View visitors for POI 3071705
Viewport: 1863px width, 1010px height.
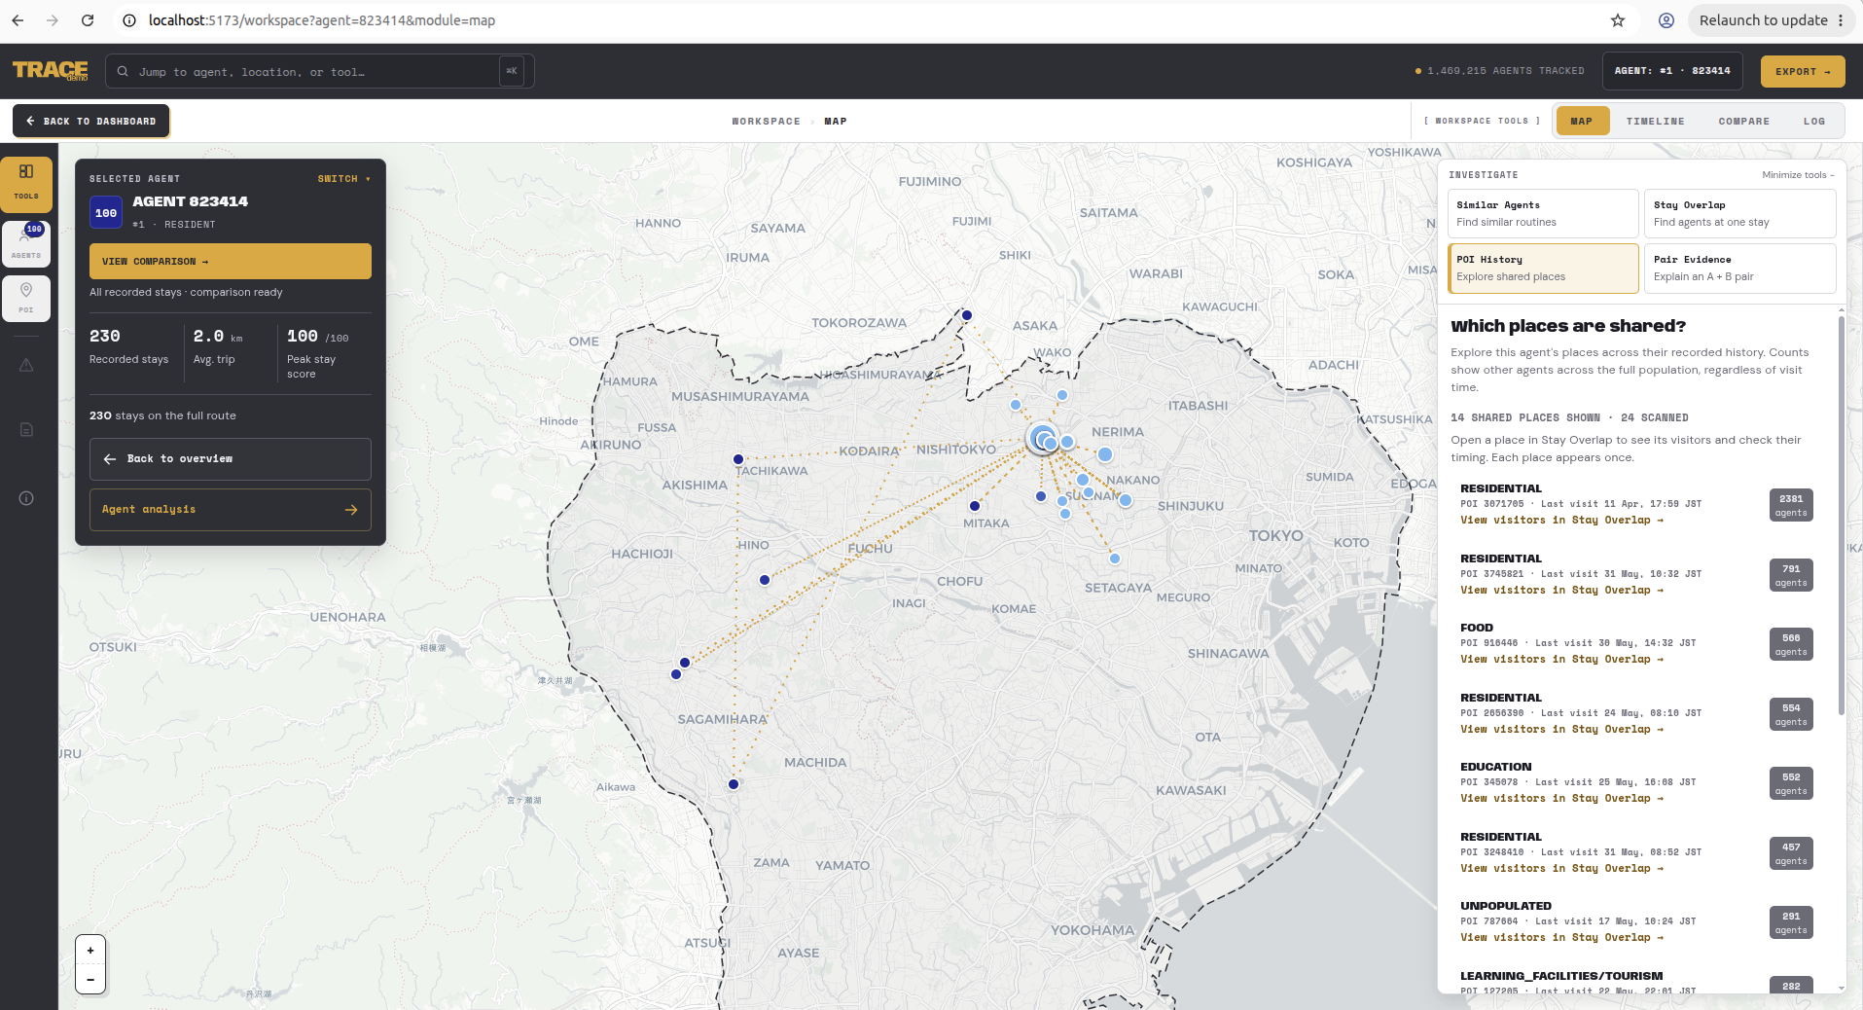[x=1561, y=521]
